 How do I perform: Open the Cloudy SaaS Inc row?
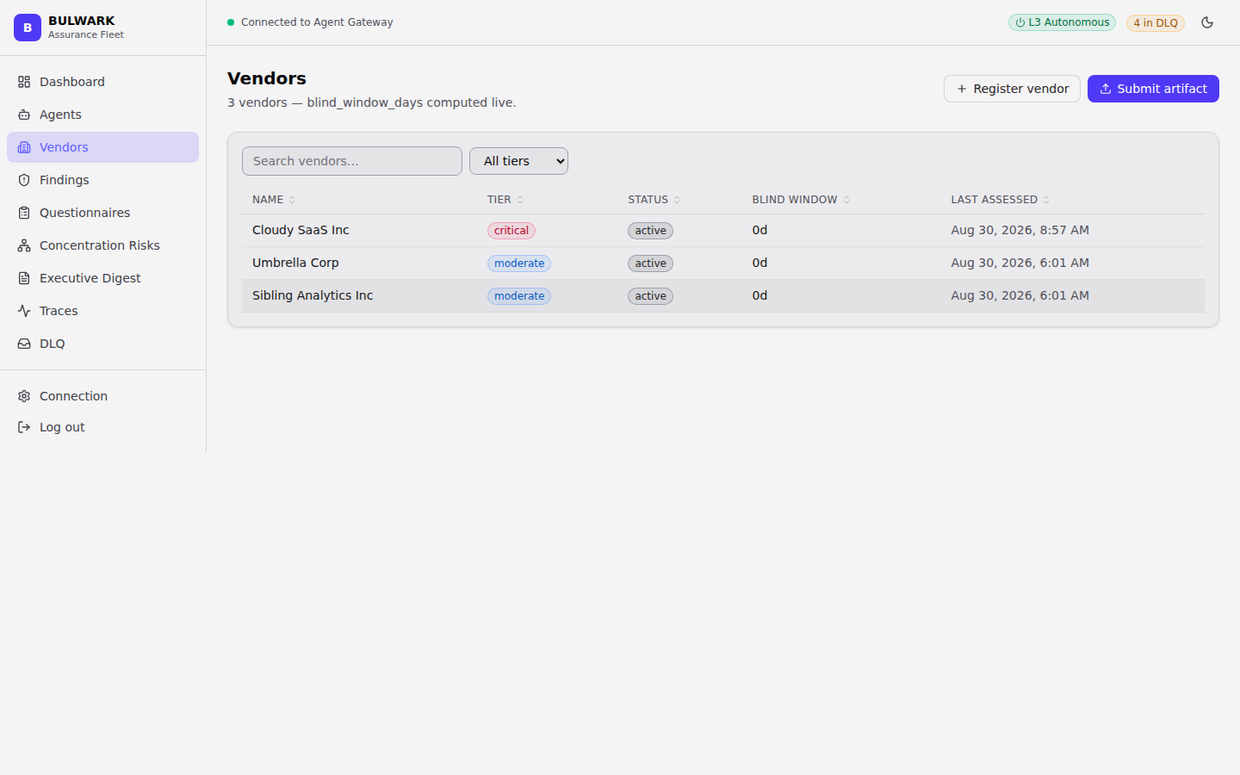[723, 231]
